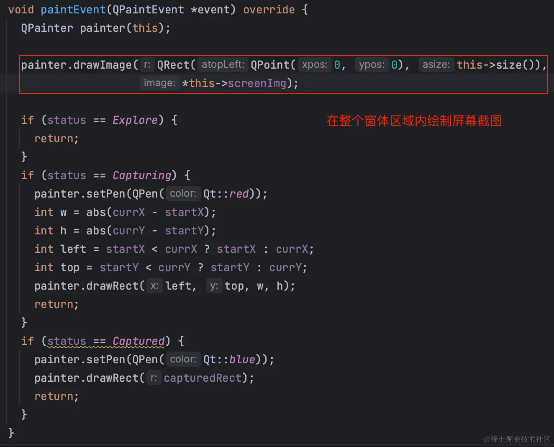Click the color: hint before Qt::red

(x=183, y=193)
